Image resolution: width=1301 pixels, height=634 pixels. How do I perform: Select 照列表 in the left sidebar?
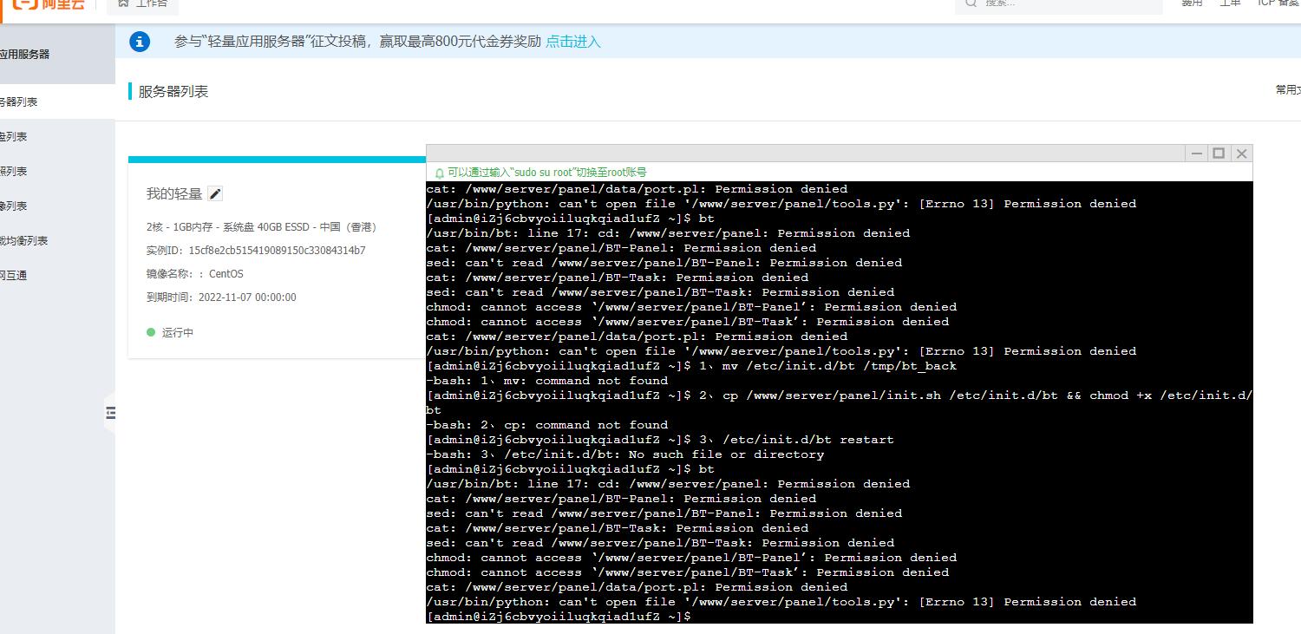point(14,172)
